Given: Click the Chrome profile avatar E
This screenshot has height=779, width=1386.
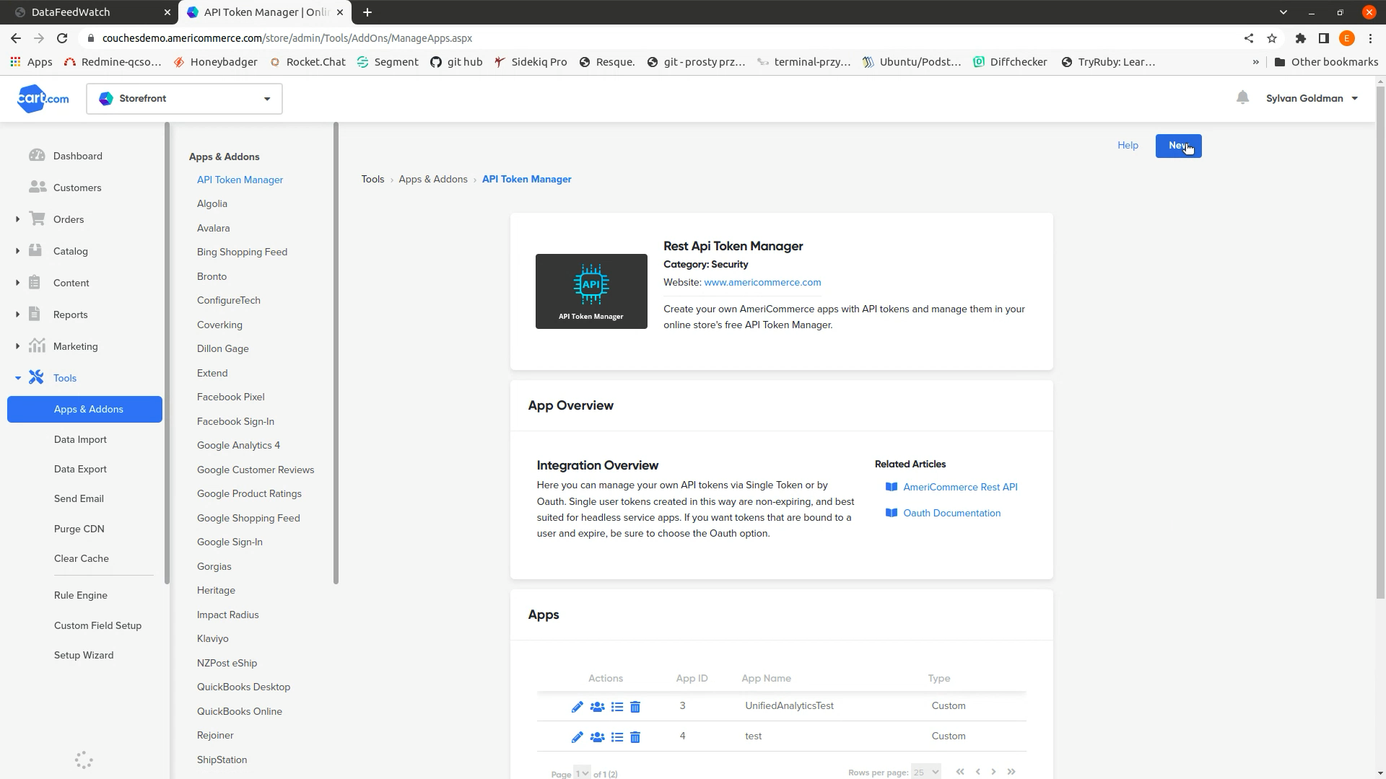Looking at the screenshot, I should 1347,38.
